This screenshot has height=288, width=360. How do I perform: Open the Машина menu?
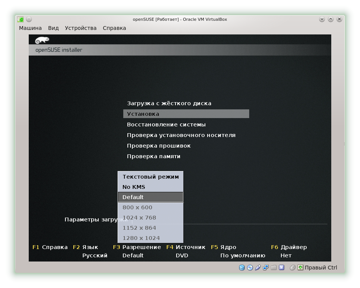30,28
